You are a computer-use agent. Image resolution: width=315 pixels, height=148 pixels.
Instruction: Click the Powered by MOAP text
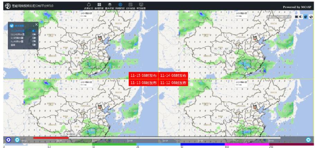pos(297,7)
